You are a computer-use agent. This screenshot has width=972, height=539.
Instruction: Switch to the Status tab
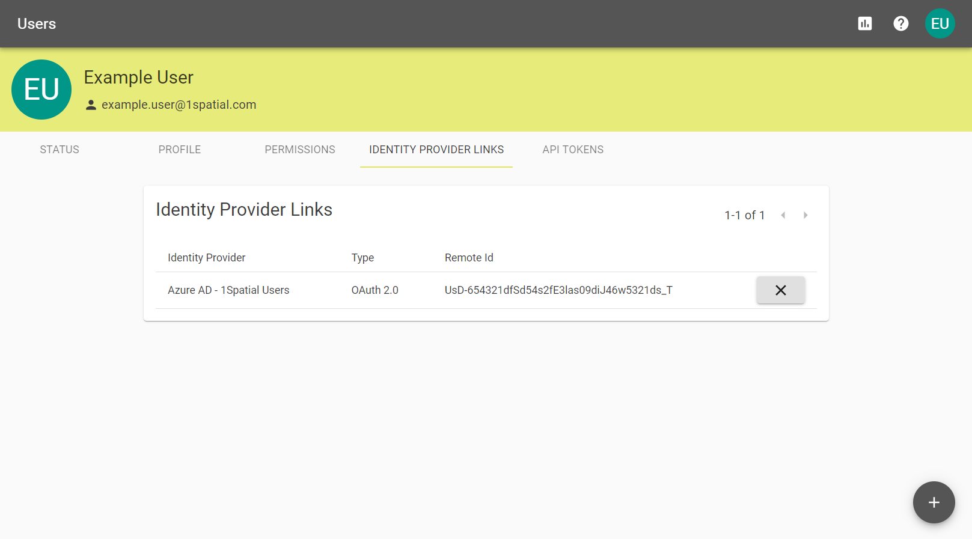[x=60, y=150]
